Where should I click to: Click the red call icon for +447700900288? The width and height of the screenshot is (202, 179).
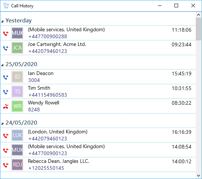coord(6,33)
